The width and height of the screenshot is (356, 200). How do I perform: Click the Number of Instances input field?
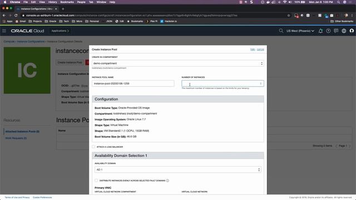click(222, 83)
